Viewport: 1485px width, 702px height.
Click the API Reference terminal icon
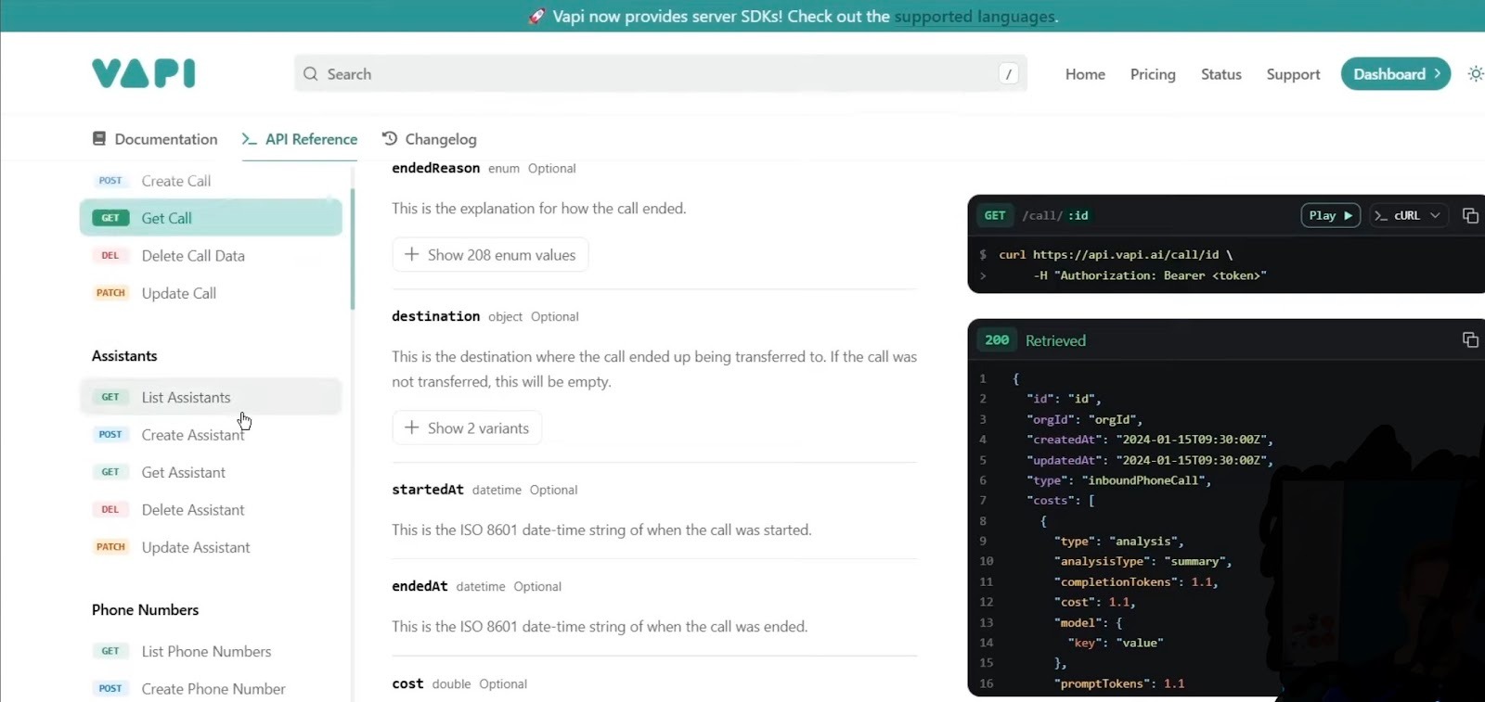click(x=250, y=138)
